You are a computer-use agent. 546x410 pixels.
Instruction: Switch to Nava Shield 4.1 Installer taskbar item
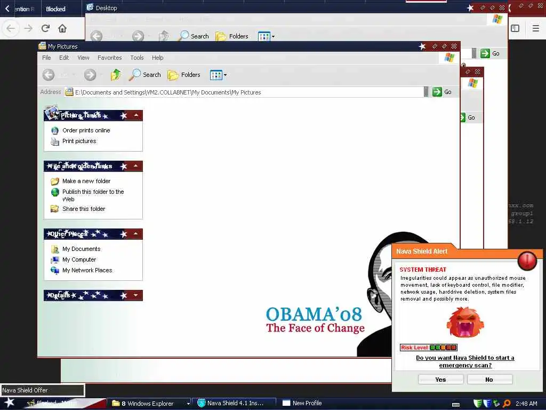tap(235, 403)
